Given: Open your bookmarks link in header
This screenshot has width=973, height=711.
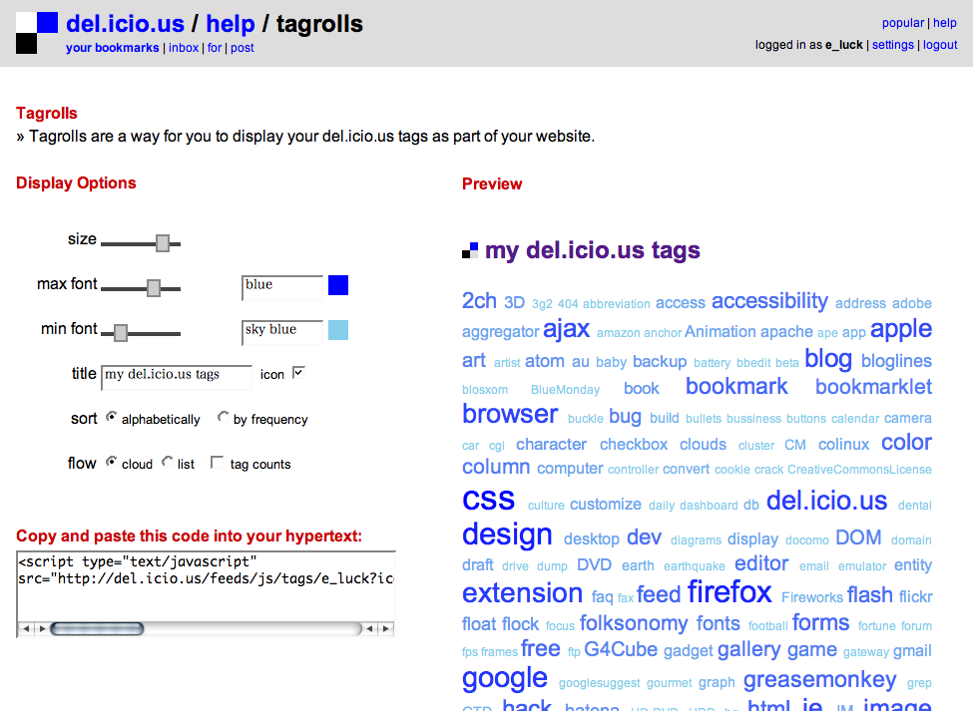Looking at the screenshot, I should 112,48.
